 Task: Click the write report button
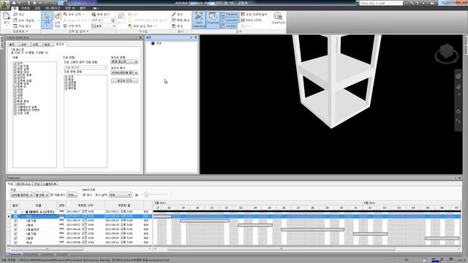pos(124,81)
